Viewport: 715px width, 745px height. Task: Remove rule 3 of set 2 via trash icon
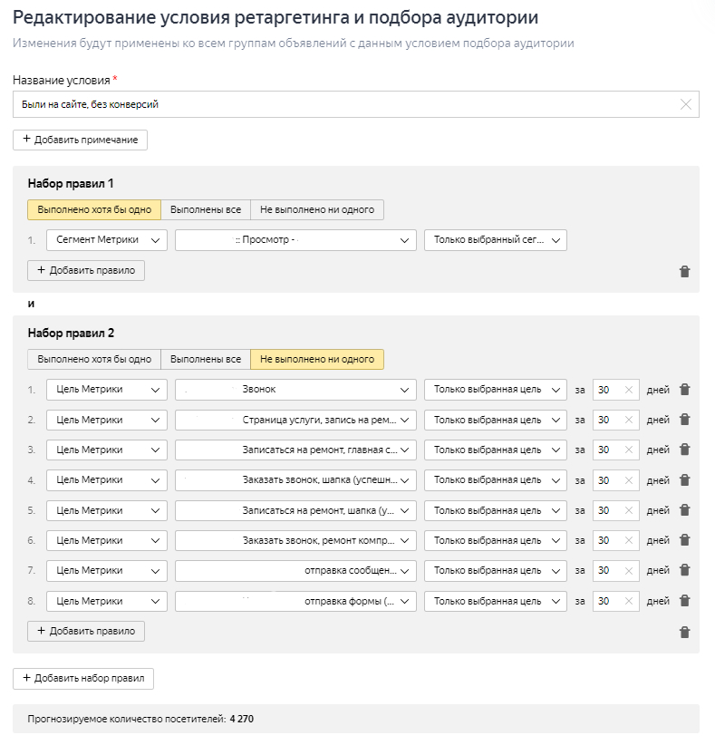click(684, 450)
